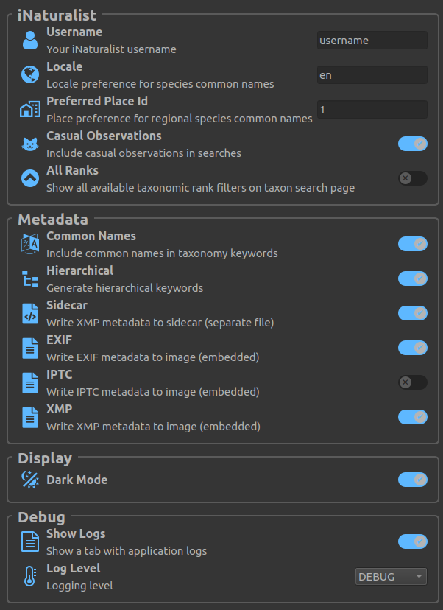Focus the Locale input field
443x610 pixels.
(372, 75)
